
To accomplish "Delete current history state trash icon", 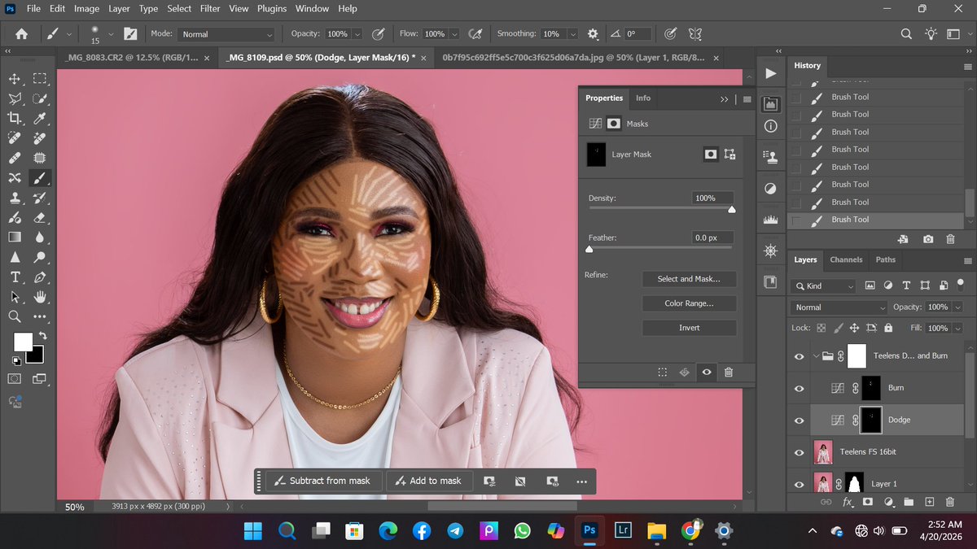I will [x=950, y=239].
